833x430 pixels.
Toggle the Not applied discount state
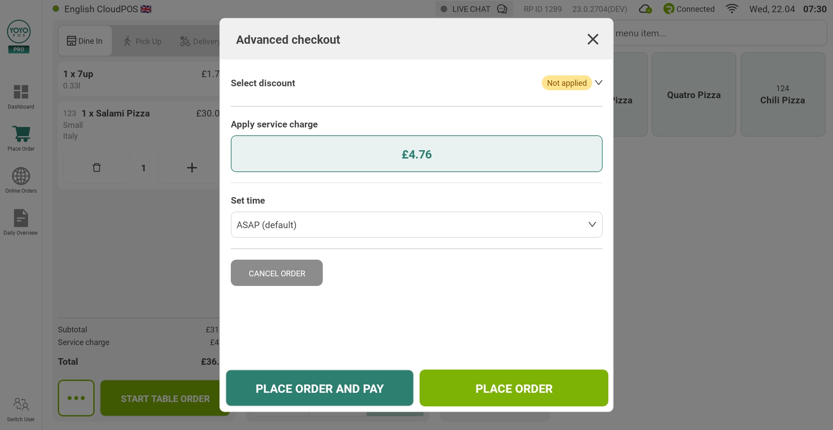coord(567,83)
